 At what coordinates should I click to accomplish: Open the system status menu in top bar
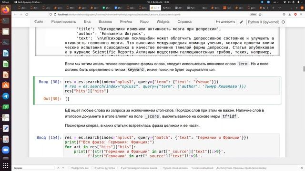pyautogui.click(x=294, y=2)
